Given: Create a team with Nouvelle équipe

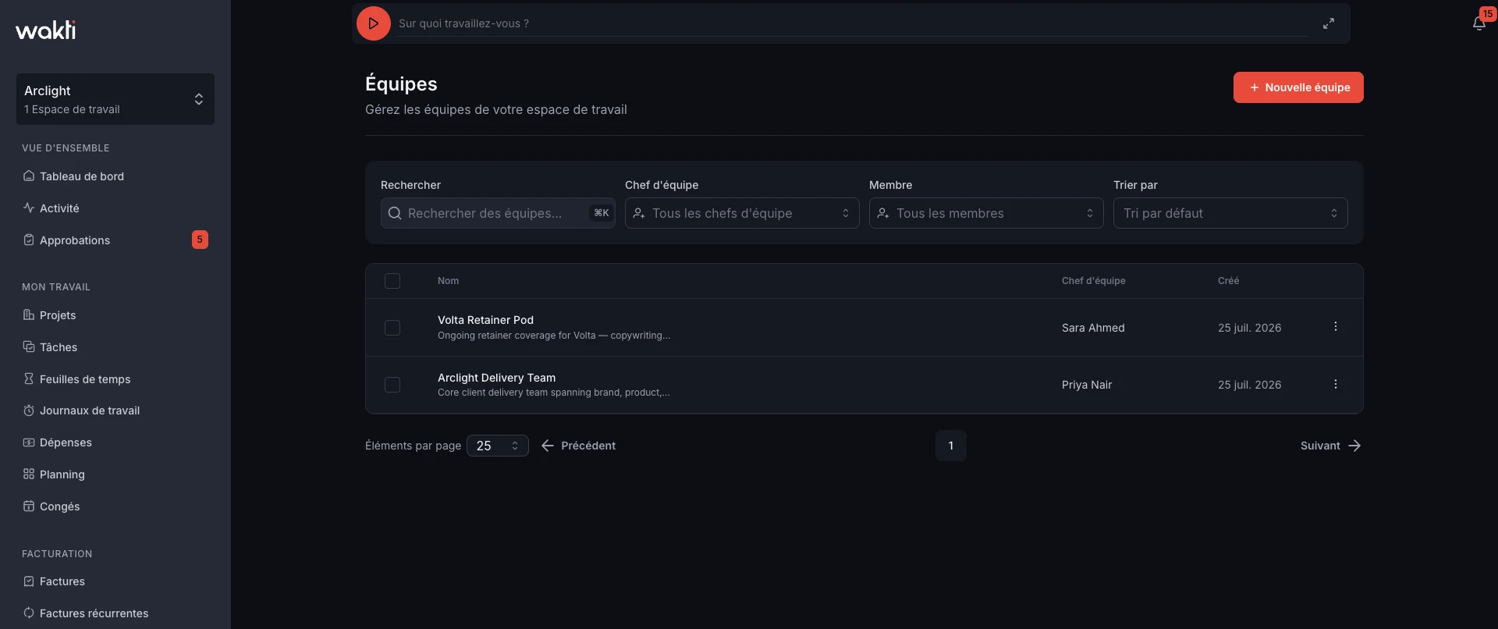Looking at the screenshot, I should click(1298, 87).
